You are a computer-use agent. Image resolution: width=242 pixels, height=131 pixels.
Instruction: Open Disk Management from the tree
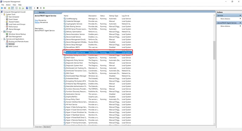tap(15, 36)
